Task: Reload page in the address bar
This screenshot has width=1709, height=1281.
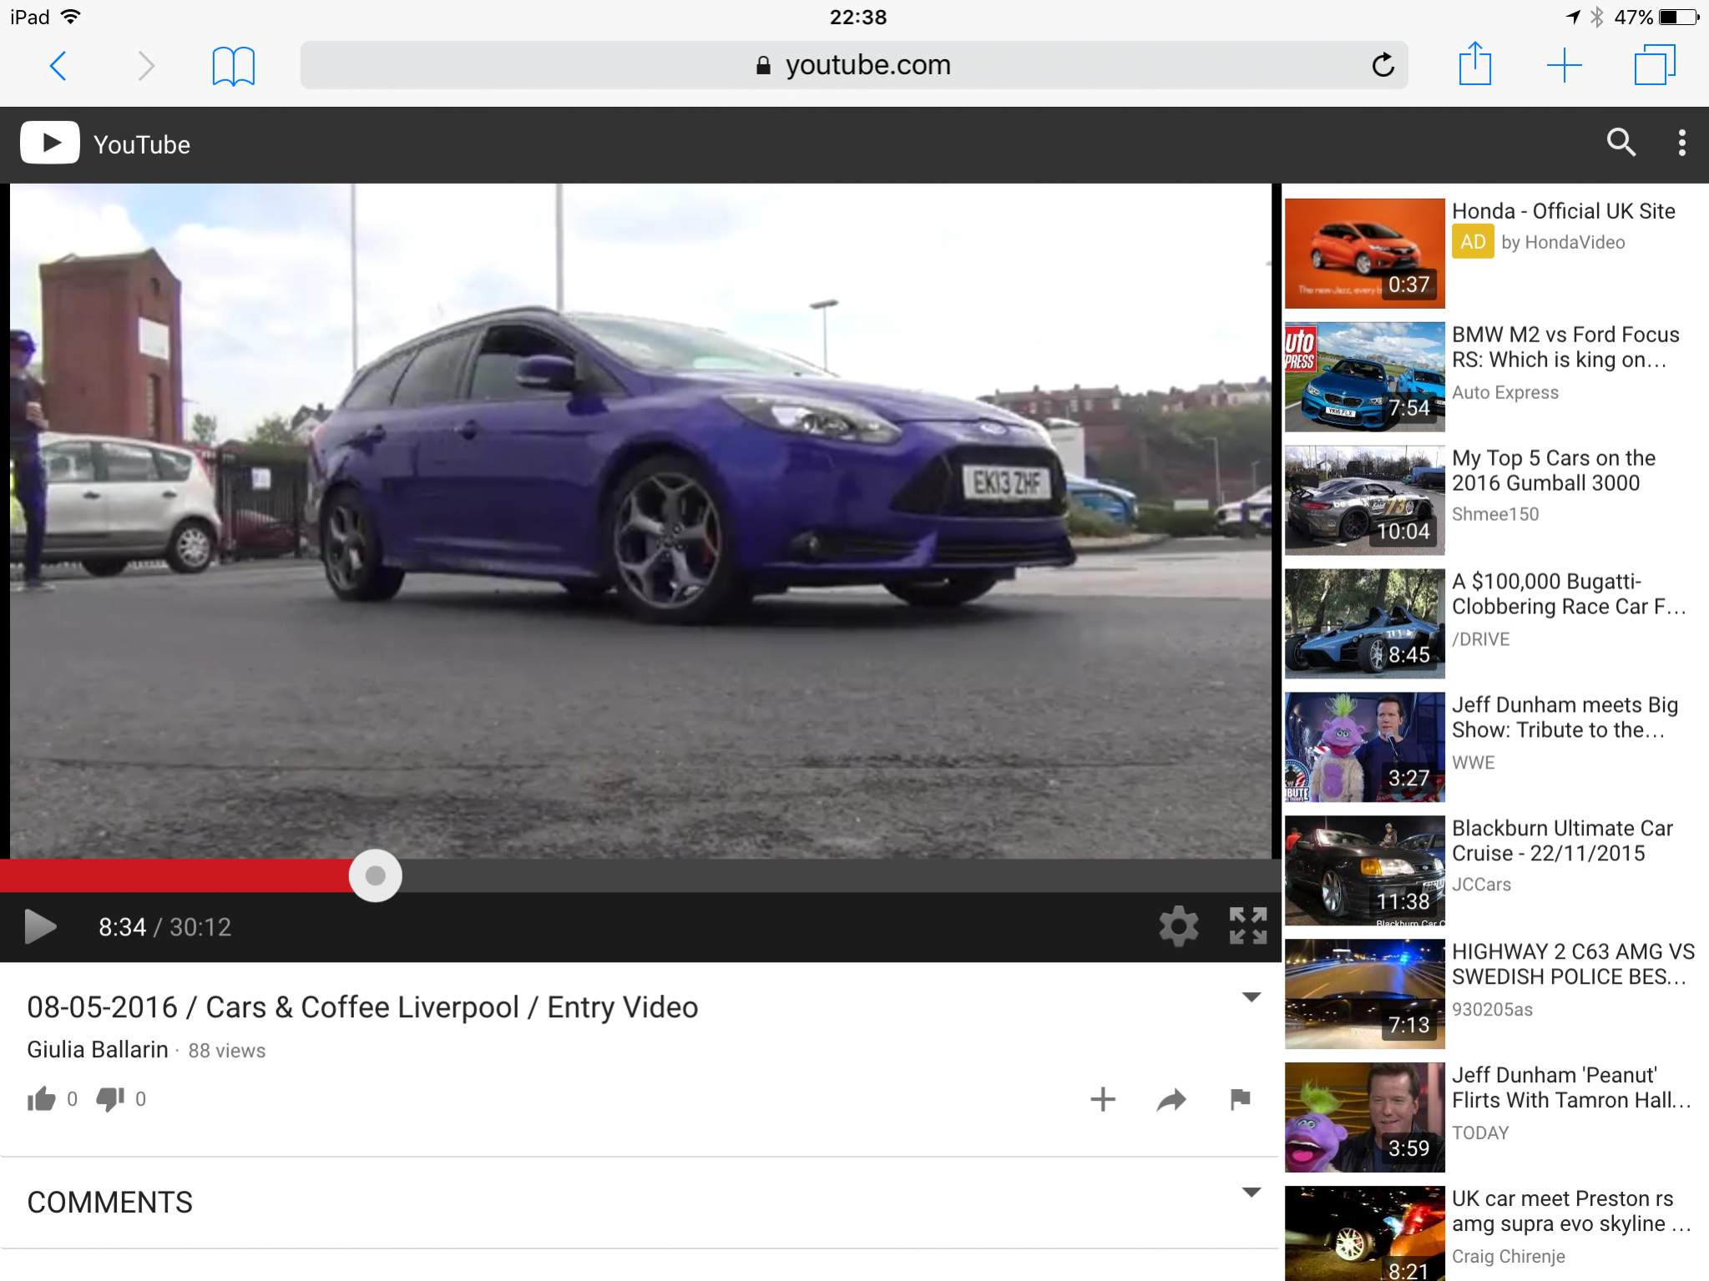Action: [x=1383, y=65]
